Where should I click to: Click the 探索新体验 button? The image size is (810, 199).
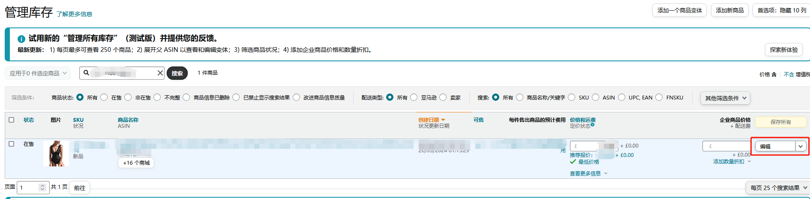tap(783, 50)
